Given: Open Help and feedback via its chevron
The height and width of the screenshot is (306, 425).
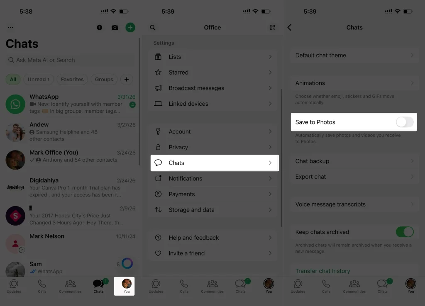Looking at the screenshot, I should pyautogui.click(x=270, y=238).
